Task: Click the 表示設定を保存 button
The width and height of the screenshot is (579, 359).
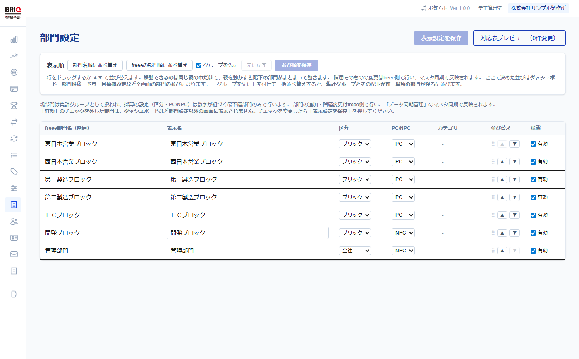Action: click(x=441, y=38)
